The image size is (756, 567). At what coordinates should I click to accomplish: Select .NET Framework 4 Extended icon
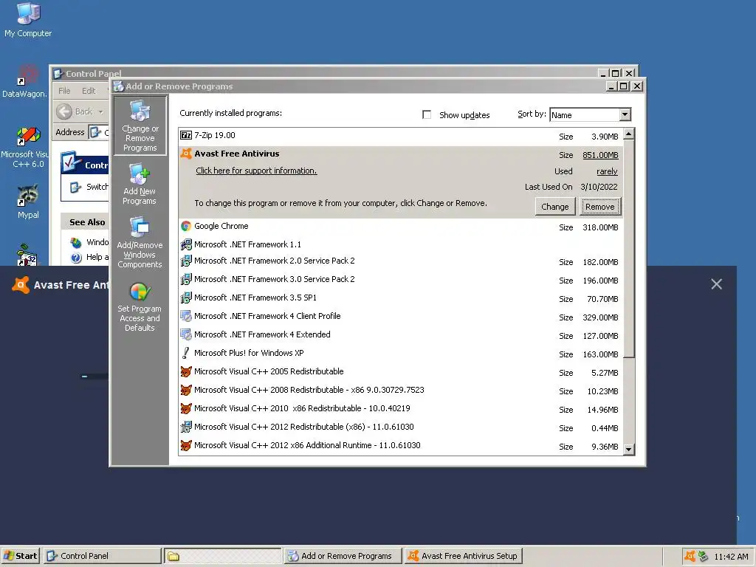click(x=186, y=334)
